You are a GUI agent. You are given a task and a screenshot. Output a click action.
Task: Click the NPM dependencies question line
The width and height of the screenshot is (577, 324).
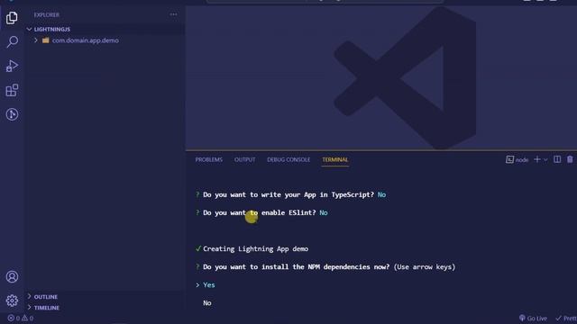[x=325, y=267]
